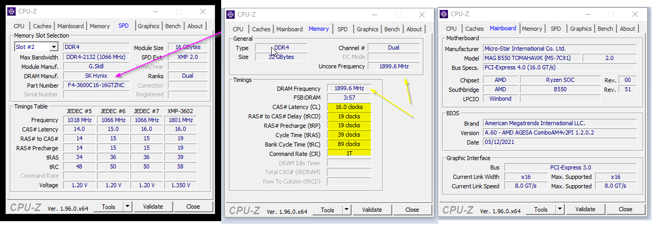Click the Uncore Frequency 1899.6 MHz field
The image size is (654, 230).
click(x=394, y=66)
